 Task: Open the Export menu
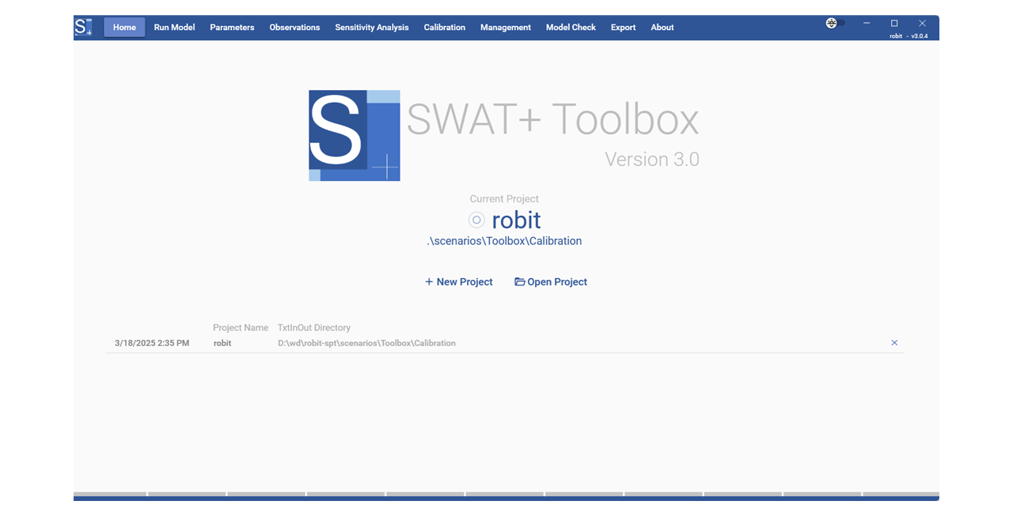(x=623, y=28)
